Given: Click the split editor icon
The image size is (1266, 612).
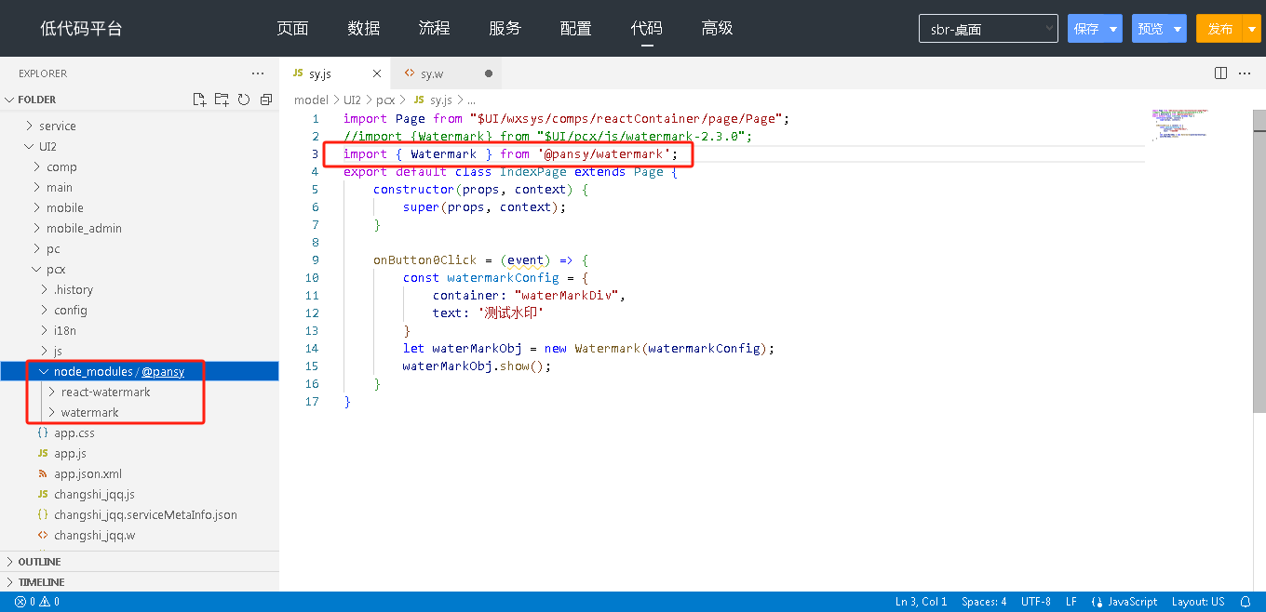Looking at the screenshot, I should [x=1220, y=73].
